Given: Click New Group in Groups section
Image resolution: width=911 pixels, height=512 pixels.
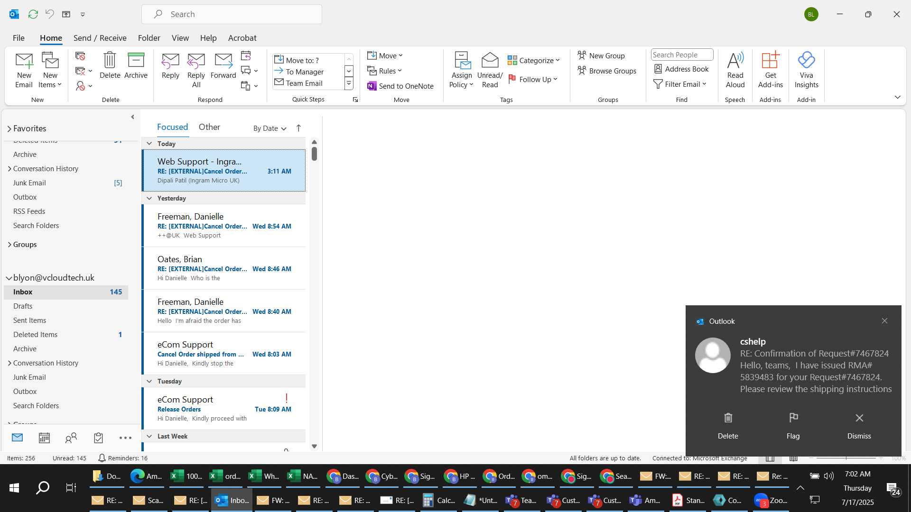Looking at the screenshot, I should (x=601, y=55).
